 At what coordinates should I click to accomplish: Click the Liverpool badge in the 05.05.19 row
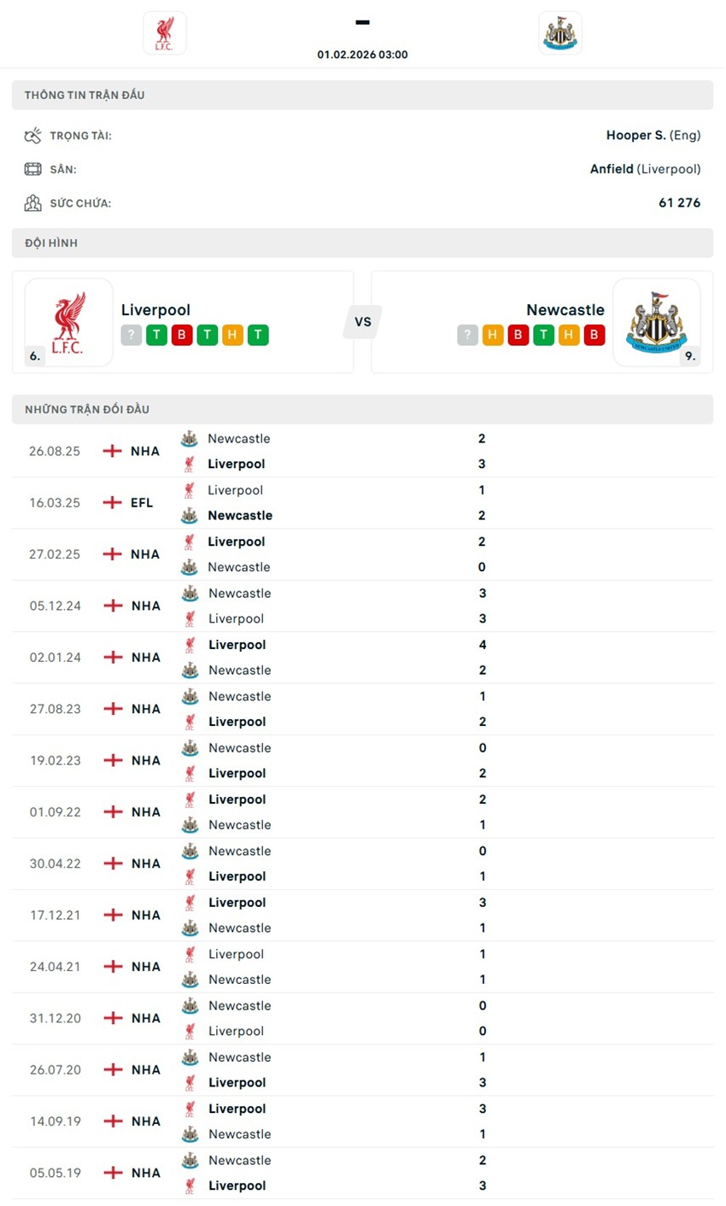point(191,1186)
